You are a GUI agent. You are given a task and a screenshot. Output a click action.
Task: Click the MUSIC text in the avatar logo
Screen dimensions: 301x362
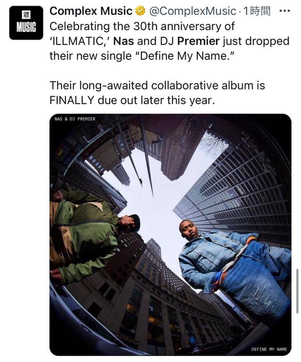[x=26, y=28]
